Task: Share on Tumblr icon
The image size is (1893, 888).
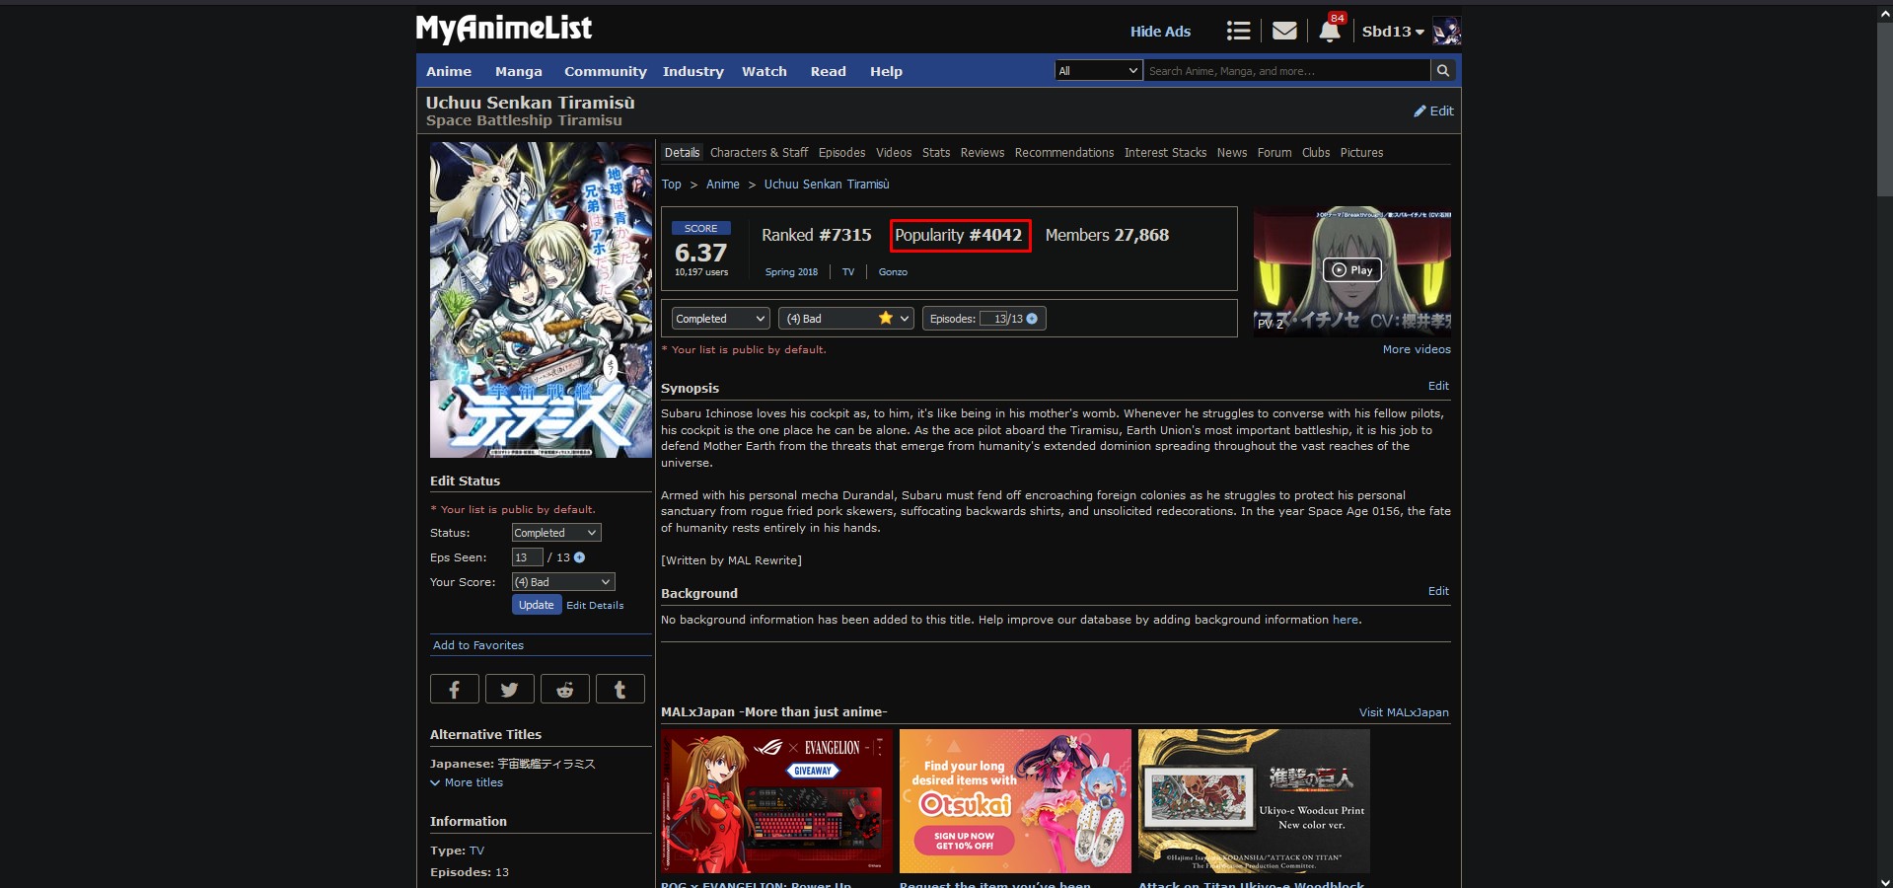Action: [x=619, y=689]
